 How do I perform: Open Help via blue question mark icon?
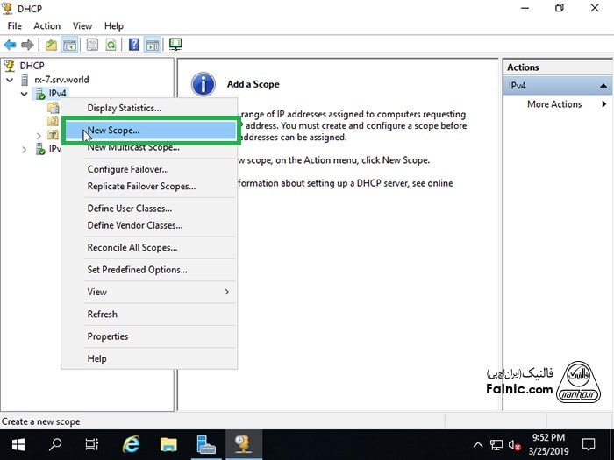coord(134,44)
